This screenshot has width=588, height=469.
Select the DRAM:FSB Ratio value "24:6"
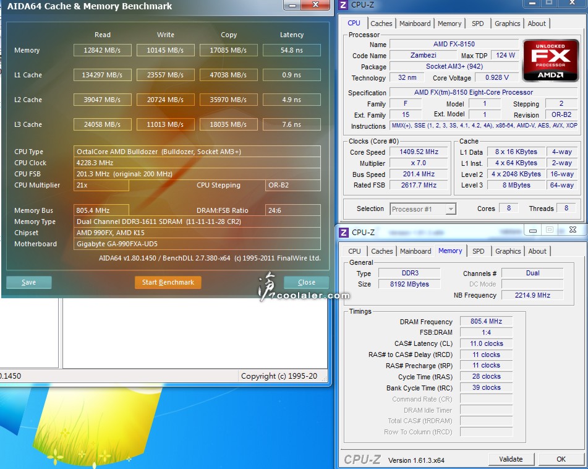click(293, 210)
